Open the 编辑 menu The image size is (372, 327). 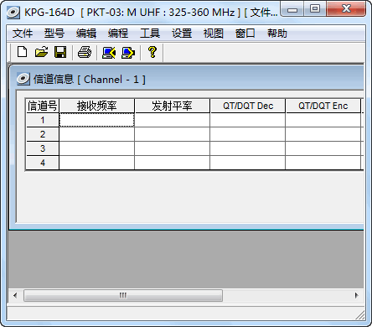point(86,34)
